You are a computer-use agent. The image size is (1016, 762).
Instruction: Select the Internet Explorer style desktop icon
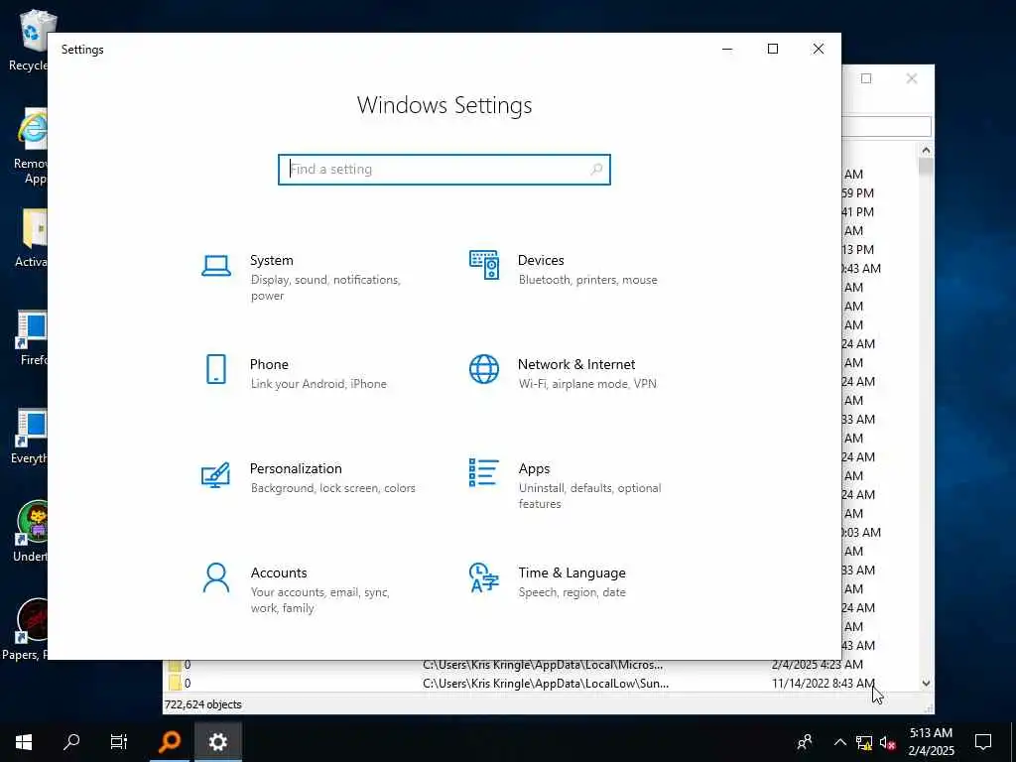(31, 147)
